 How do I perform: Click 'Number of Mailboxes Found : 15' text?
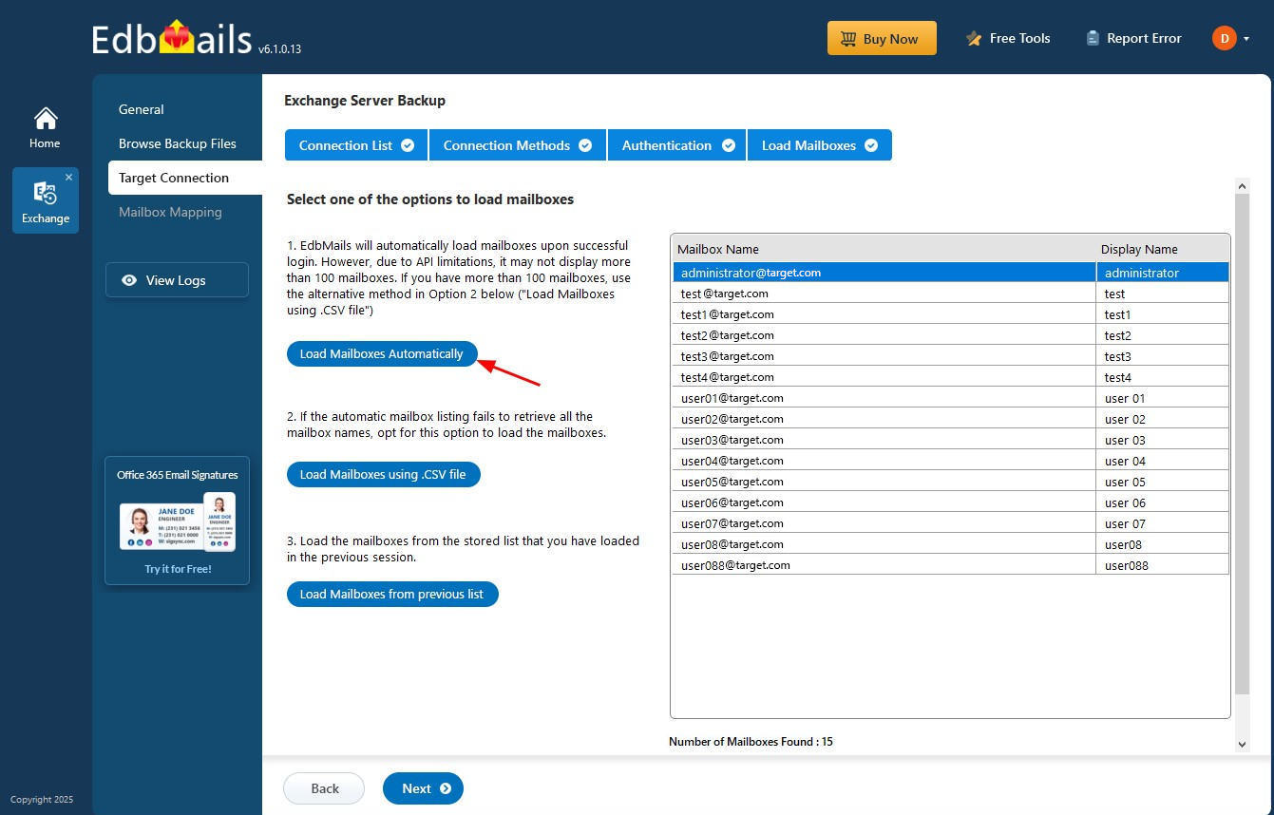coord(751,741)
